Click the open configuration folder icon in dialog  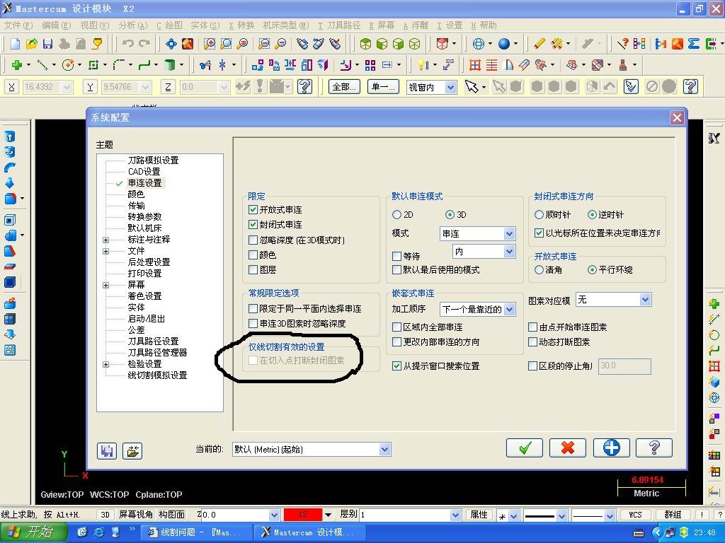[132, 450]
